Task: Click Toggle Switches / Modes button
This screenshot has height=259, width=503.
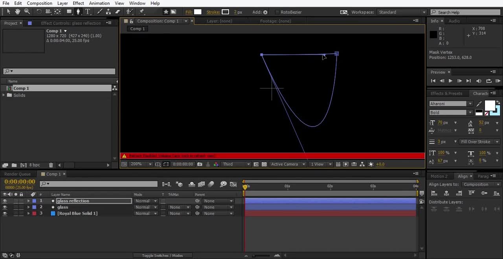Action: coord(162,255)
